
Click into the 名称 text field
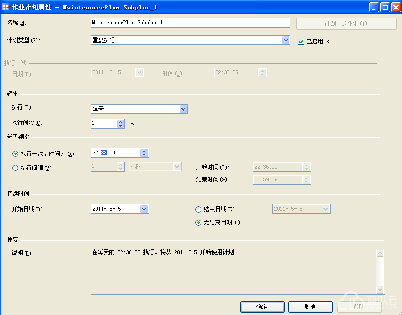point(190,23)
